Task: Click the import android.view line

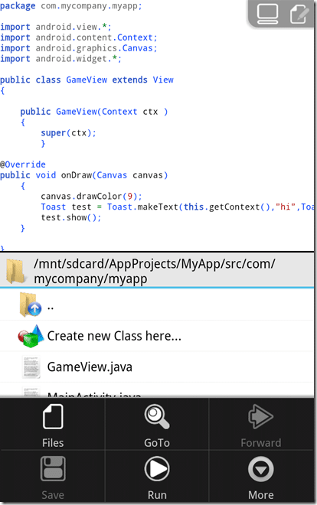Action: [56, 27]
